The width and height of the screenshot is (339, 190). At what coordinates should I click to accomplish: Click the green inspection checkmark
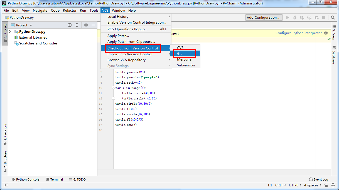click(x=329, y=39)
